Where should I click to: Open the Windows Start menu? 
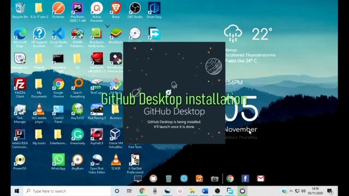point(17,191)
